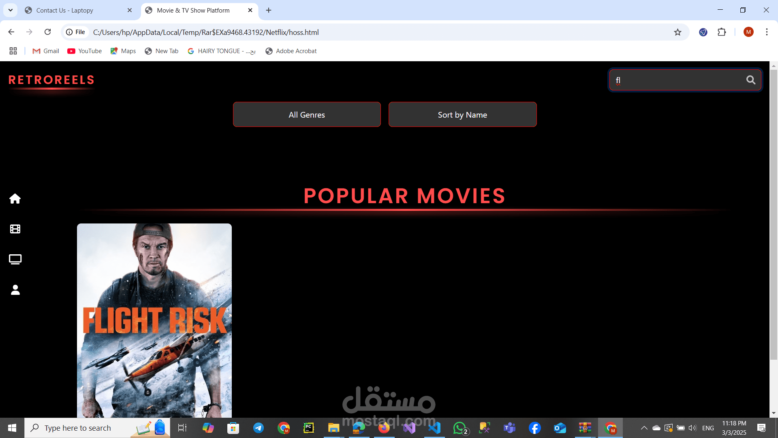Expand the All Genres dropdown

[x=307, y=115]
